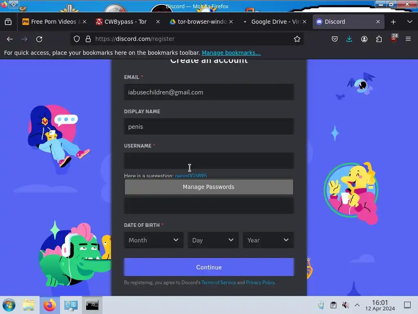
Task: Close the CWBypass - Tor tab
Action: [x=158, y=22]
